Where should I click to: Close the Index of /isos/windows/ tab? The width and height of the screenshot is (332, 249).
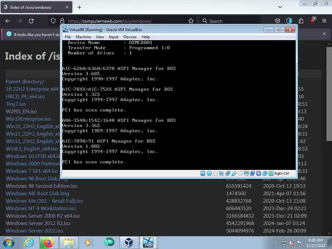pyautogui.click(x=67, y=7)
